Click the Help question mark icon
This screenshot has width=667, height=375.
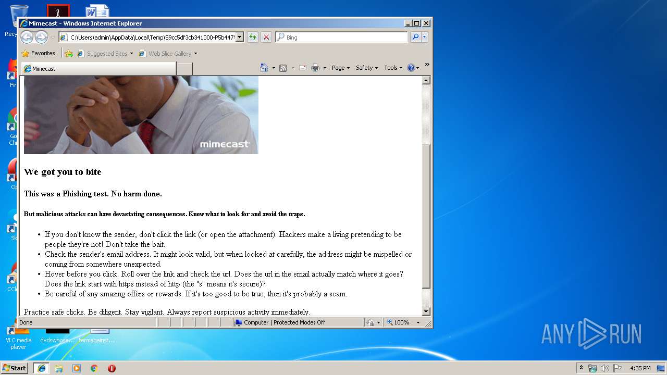(411, 68)
